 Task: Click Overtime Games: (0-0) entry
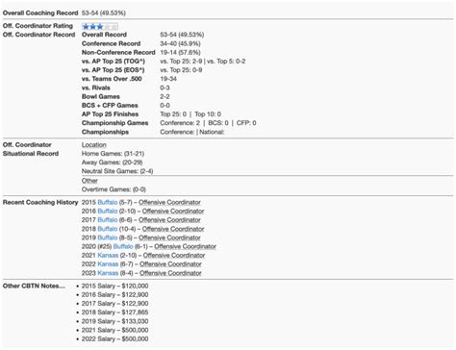point(114,189)
